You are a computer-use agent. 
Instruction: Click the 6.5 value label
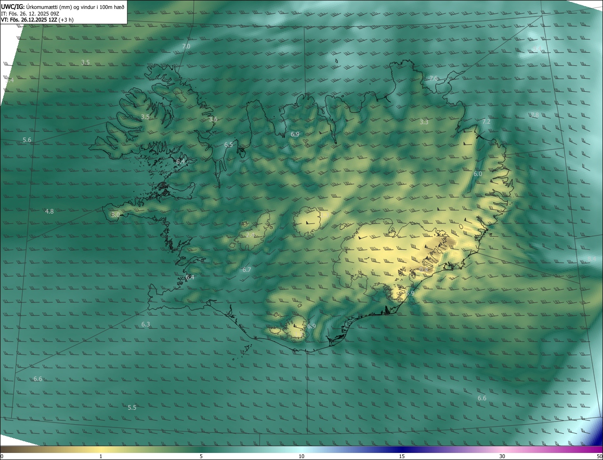click(x=228, y=145)
